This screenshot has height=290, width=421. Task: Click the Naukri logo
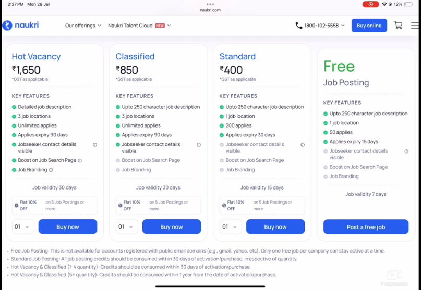click(21, 25)
